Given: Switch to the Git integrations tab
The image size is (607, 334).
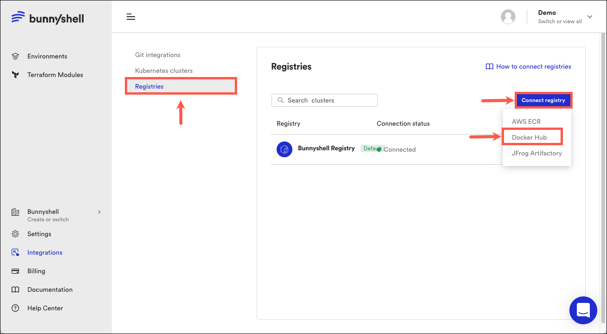Looking at the screenshot, I should (158, 55).
